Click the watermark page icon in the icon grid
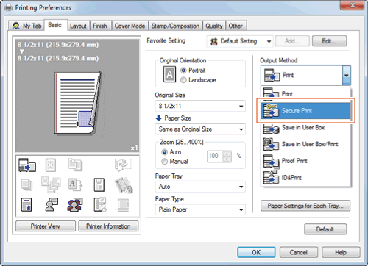This screenshot has height=266, width=368. click(x=99, y=184)
